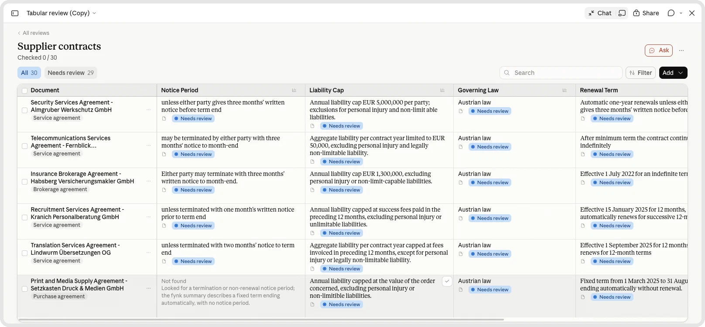Check the Print and Media Supply Agreement checkbox

pos(24,289)
